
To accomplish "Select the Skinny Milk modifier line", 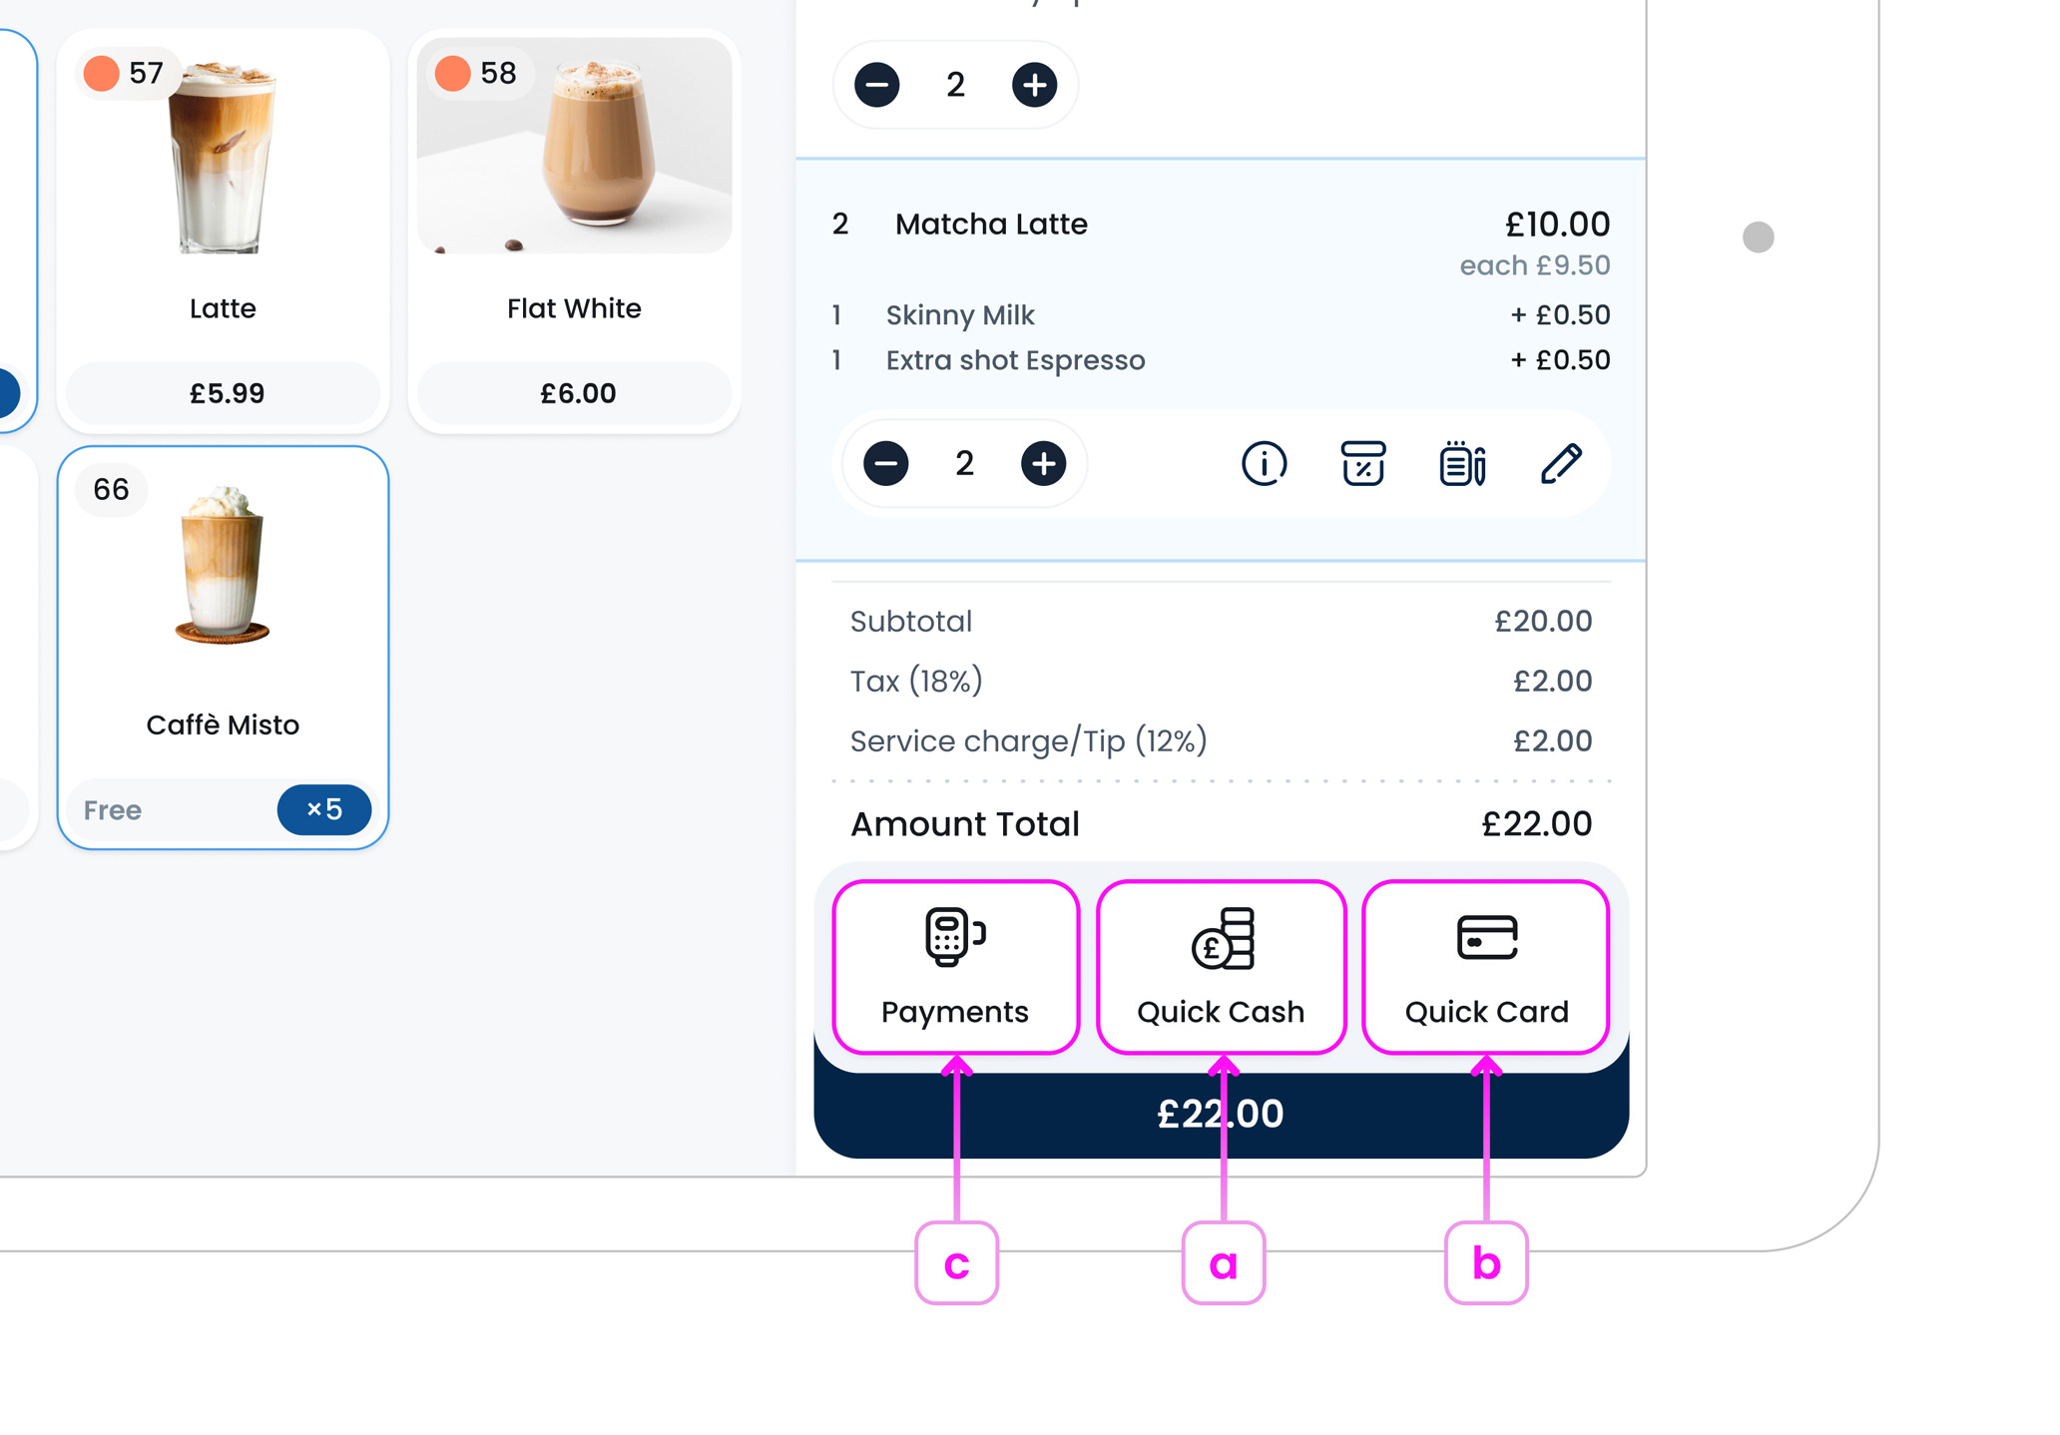I will click(959, 314).
